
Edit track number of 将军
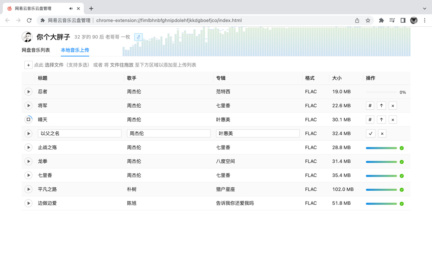(370, 105)
